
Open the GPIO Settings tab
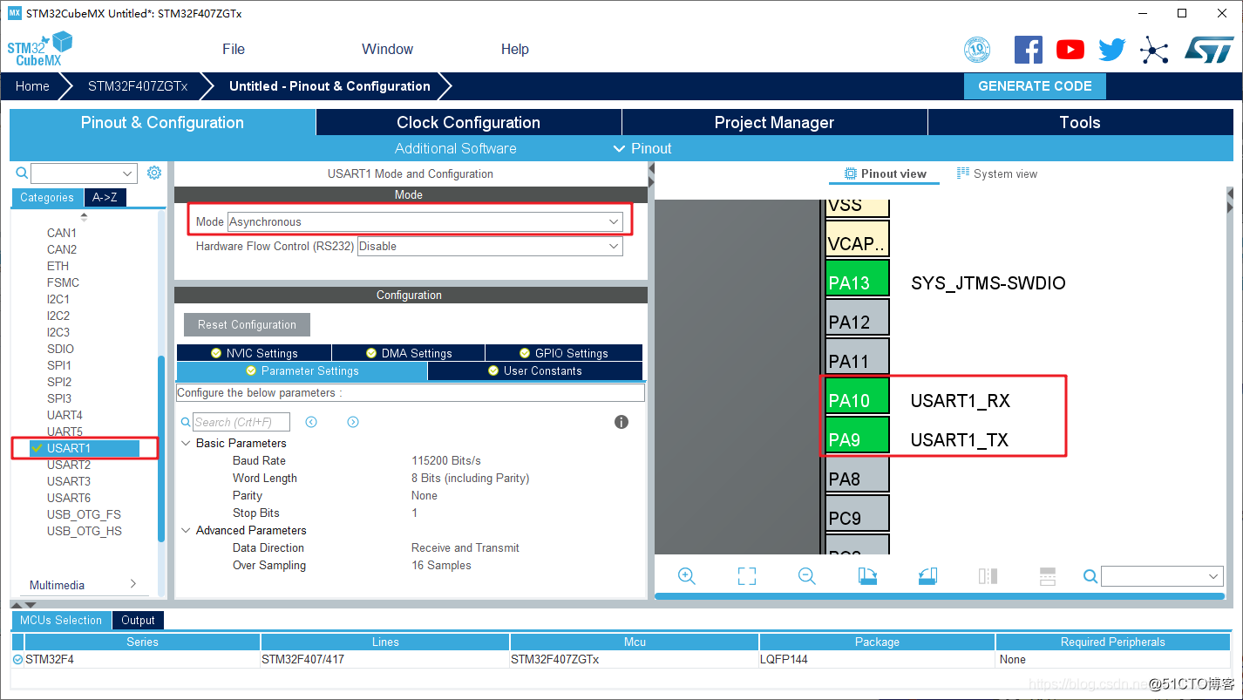click(563, 353)
